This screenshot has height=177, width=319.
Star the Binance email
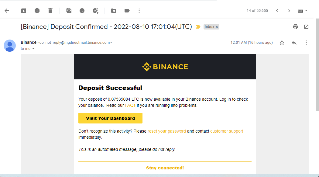[282, 43]
